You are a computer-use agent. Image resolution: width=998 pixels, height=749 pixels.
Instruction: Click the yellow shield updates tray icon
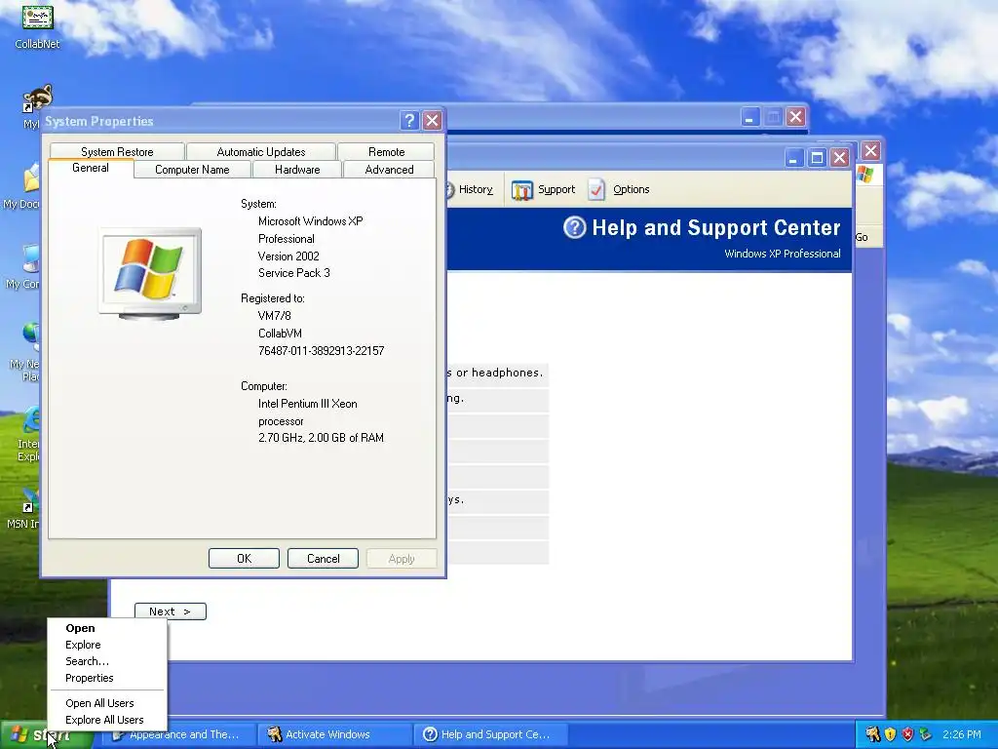tap(890, 734)
